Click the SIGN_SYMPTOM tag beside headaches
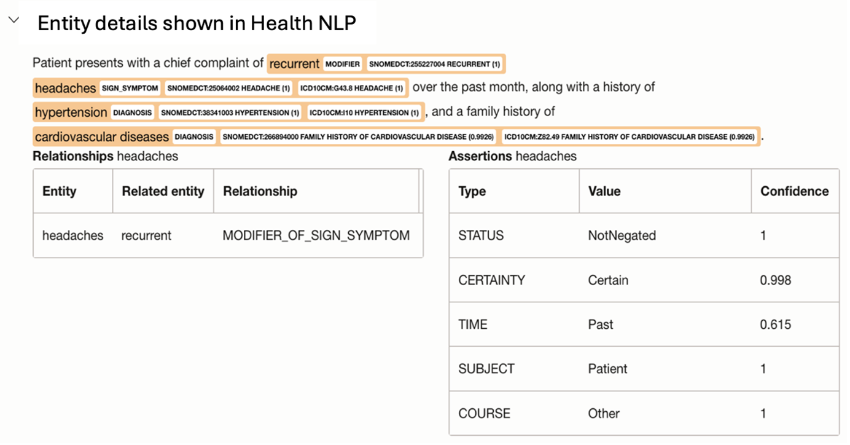The height and width of the screenshot is (445, 850). [x=130, y=89]
